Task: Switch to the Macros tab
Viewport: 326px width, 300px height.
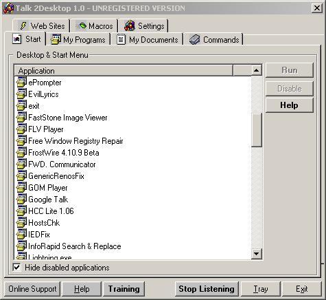Action: pos(94,25)
